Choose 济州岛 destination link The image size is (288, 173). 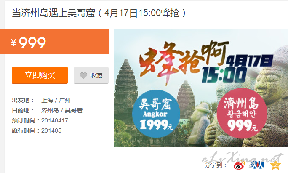50,110
